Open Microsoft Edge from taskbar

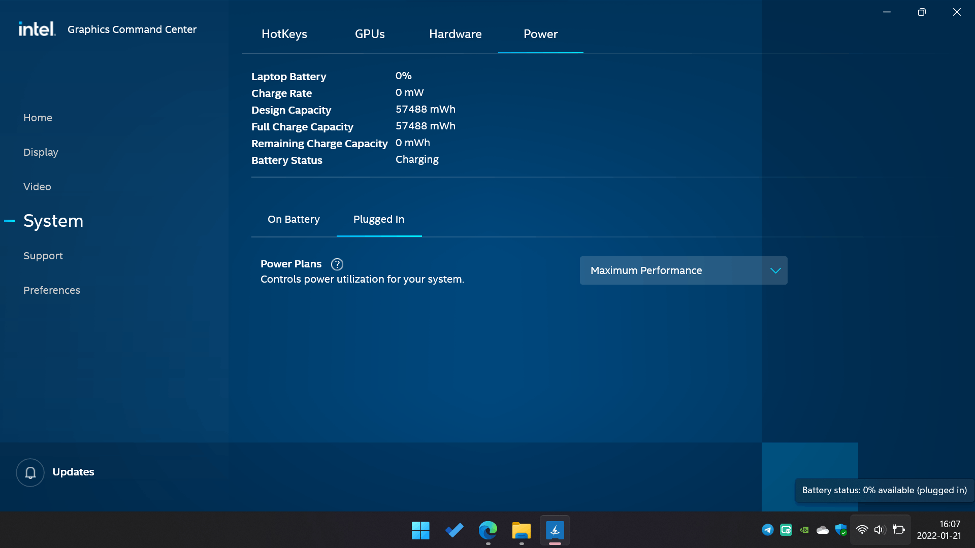click(487, 530)
